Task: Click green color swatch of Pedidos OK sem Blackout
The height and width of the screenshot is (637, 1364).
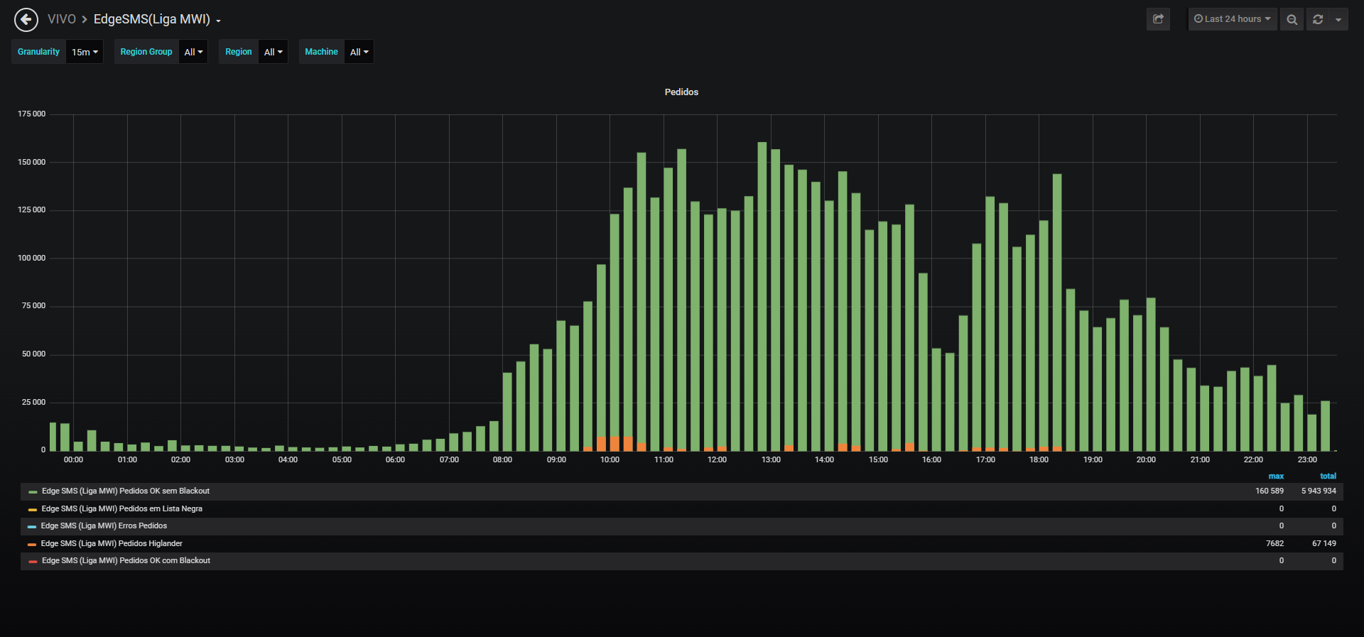Action: point(33,492)
